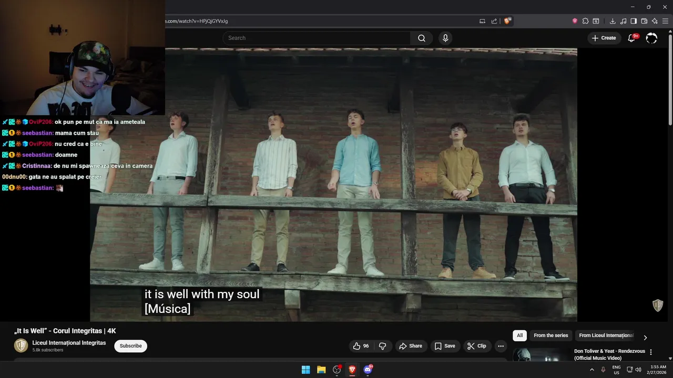Open the network and volume tray icons

634,370
